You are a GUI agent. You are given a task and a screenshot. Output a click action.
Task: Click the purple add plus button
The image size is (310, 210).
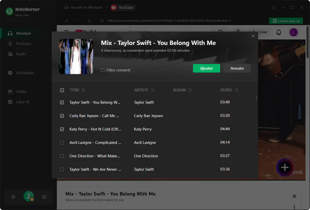point(285,167)
